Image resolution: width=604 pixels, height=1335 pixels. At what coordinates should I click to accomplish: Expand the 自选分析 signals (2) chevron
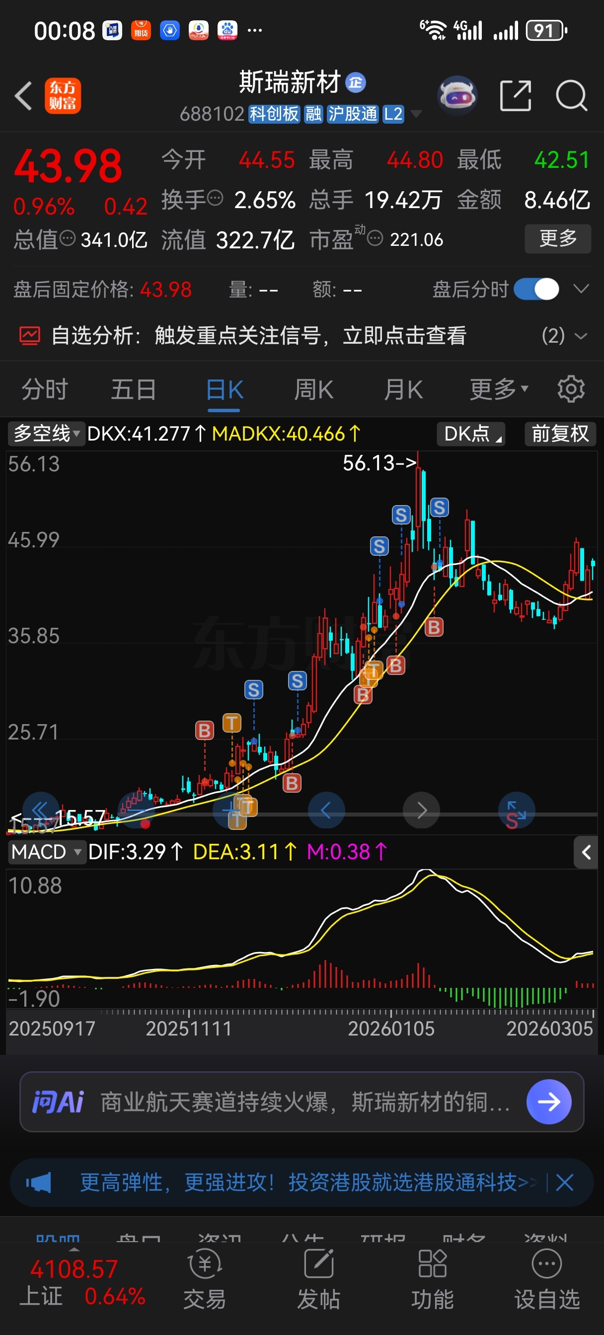(x=581, y=336)
